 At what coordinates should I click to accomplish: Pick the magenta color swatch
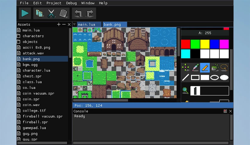224,44
